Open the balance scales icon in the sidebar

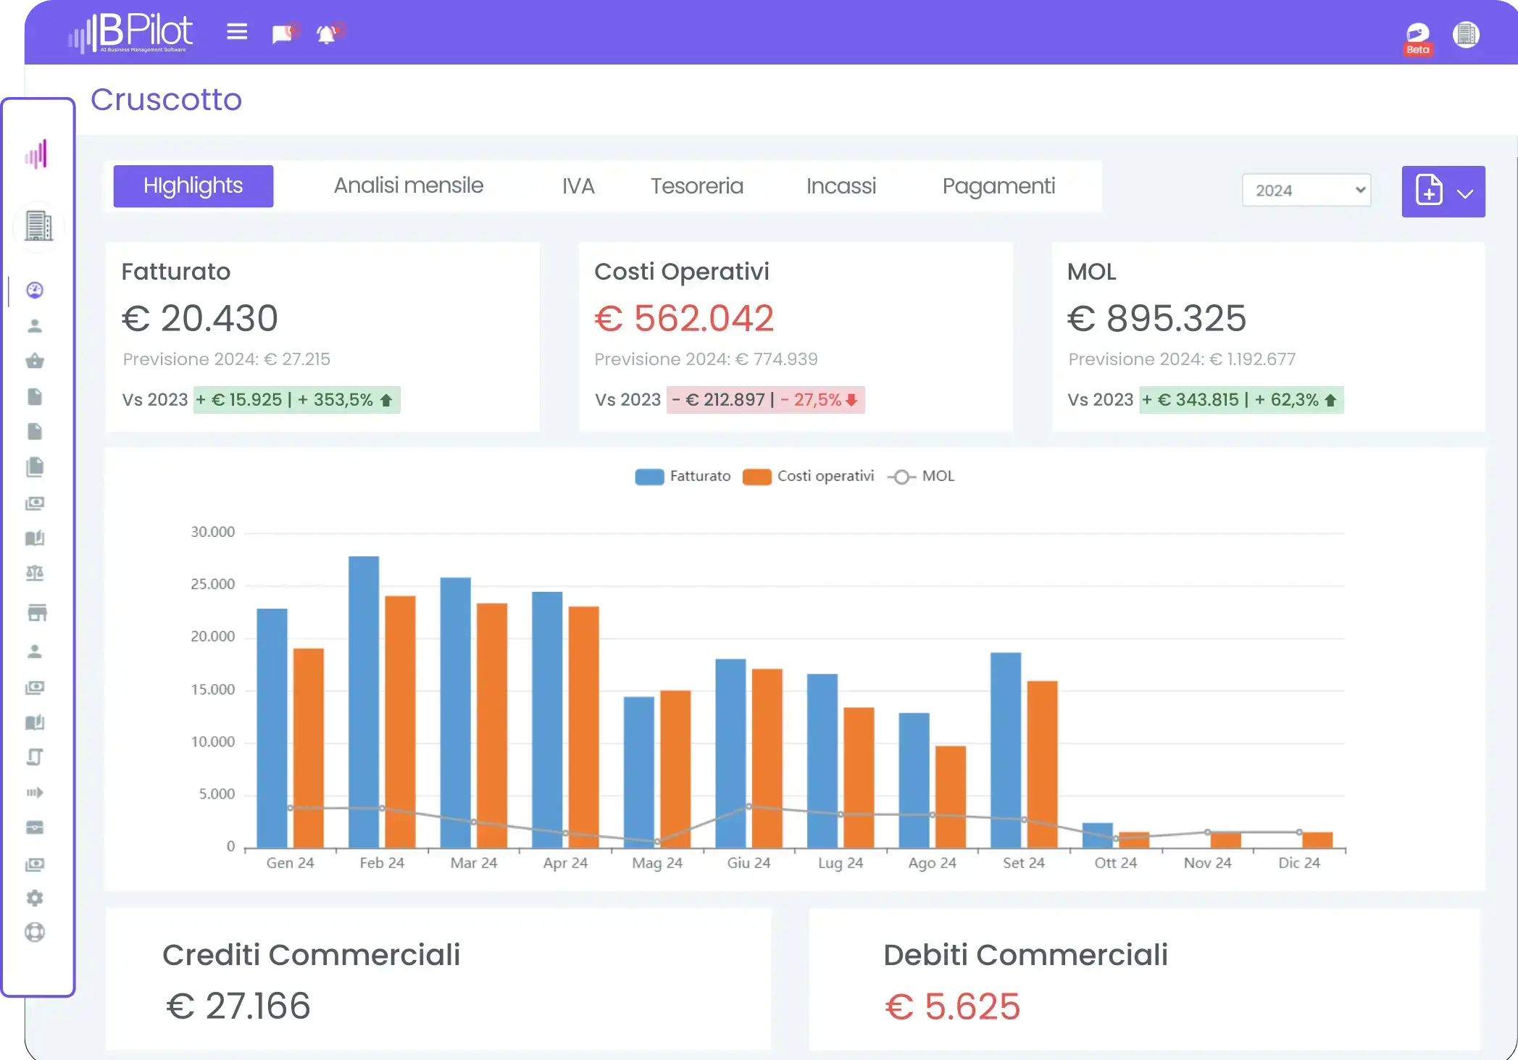(x=35, y=573)
